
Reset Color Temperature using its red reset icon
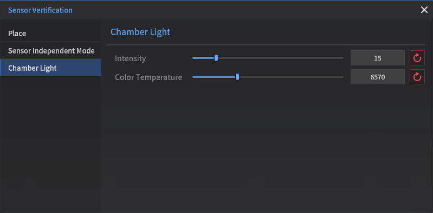pyautogui.click(x=417, y=77)
